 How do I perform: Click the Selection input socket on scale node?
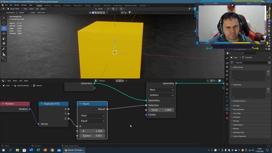(x=146, y=105)
